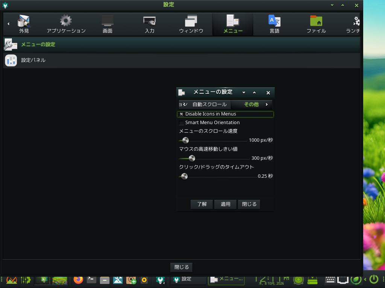The image size is (385, 288).
Task: Open the mixer settings icon in taskbar
Action: [x=25, y=280]
